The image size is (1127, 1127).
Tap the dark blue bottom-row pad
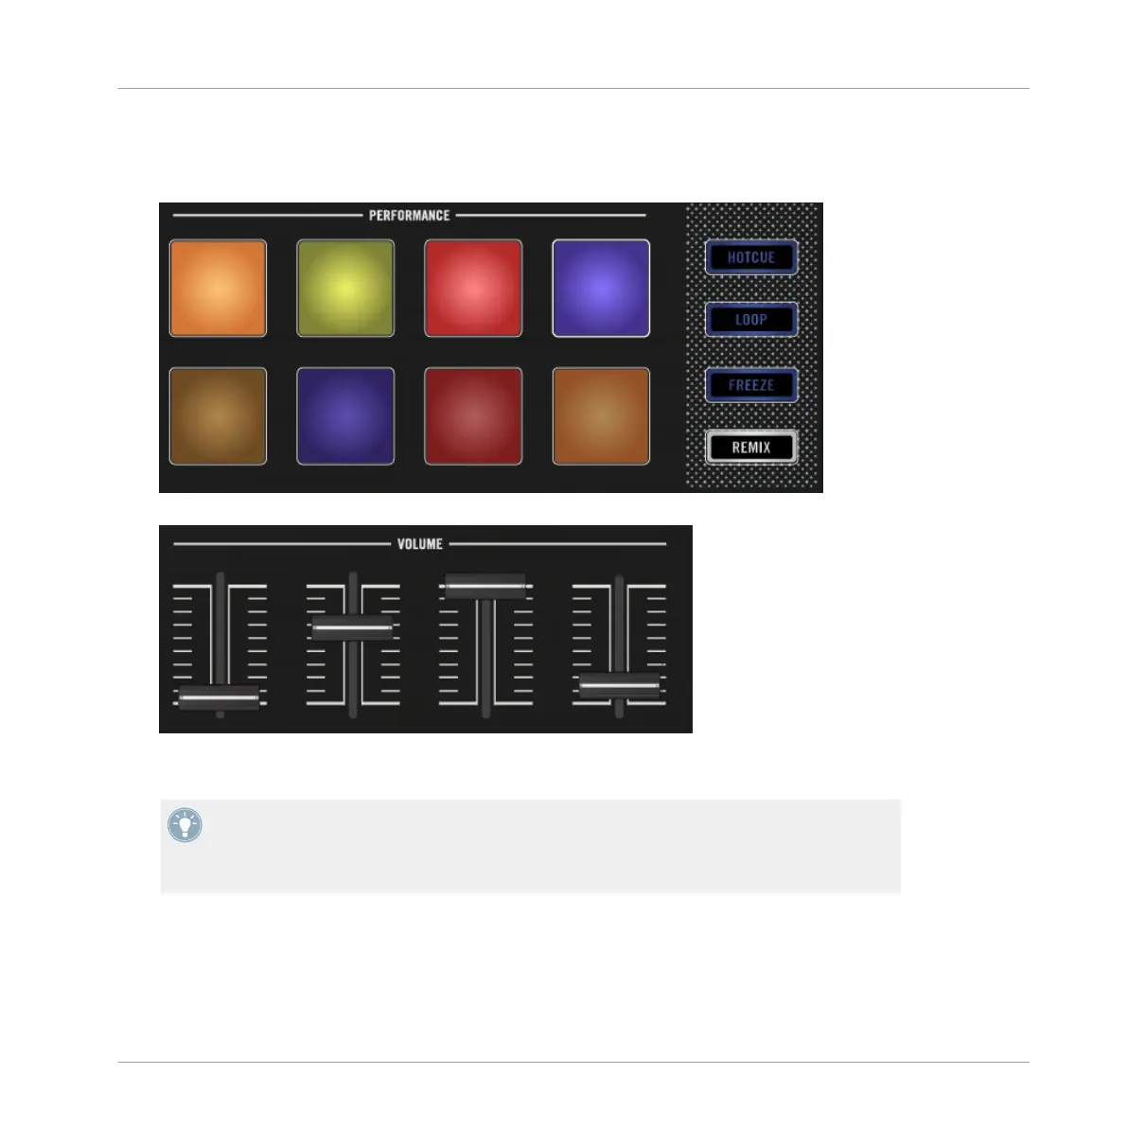click(345, 416)
